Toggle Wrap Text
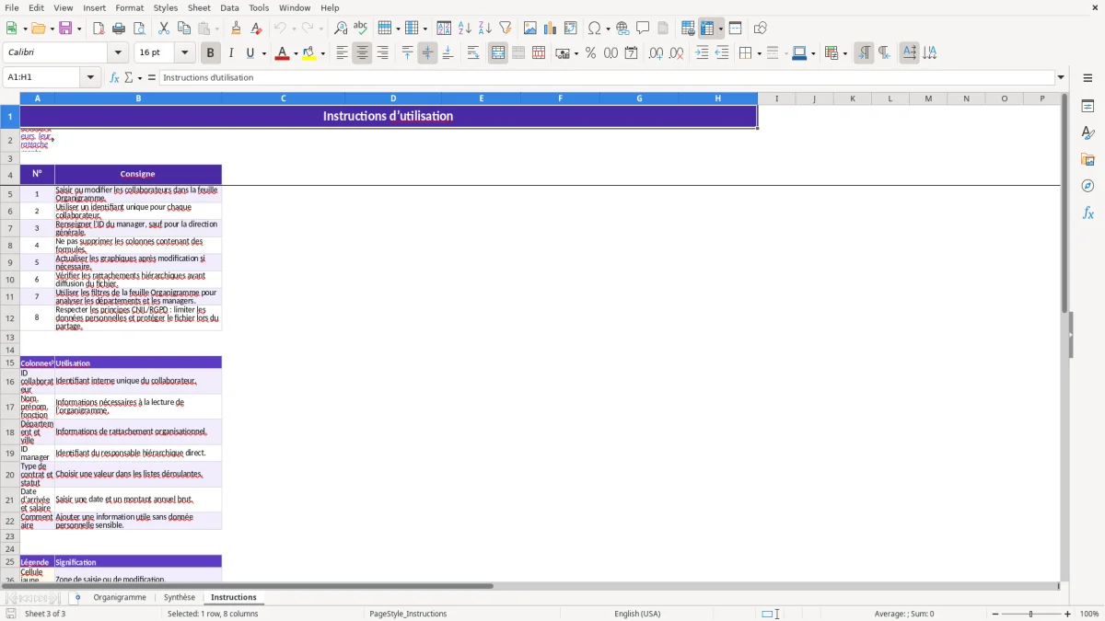Image resolution: width=1105 pixels, height=621 pixels. pos(473,53)
